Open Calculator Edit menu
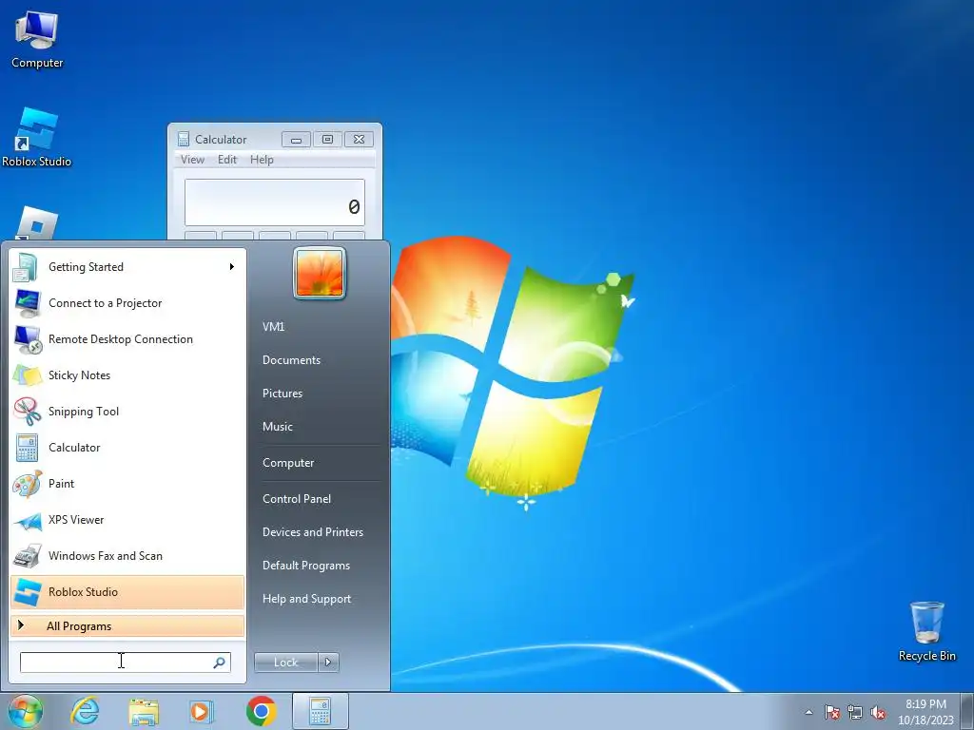This screenshot has width=974, height=730. [x=227, y=160]
